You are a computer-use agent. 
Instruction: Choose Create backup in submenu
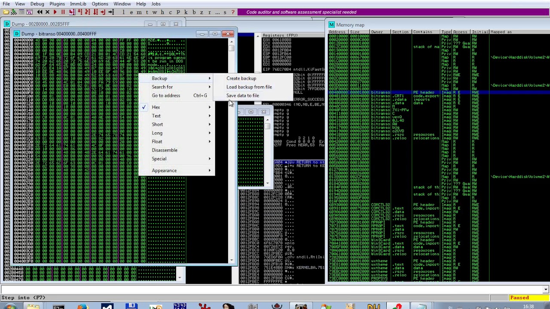(x=241, y=79)
